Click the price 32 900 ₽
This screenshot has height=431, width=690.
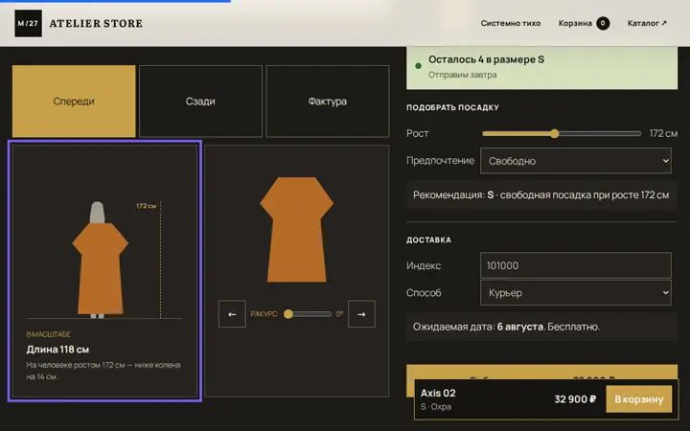pyautogui.click(x=575, y=399)
